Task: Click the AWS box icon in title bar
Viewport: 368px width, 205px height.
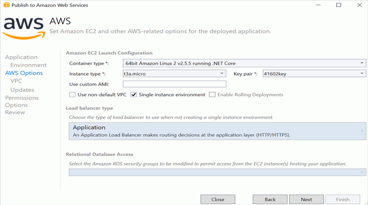Action: [5, 5]
